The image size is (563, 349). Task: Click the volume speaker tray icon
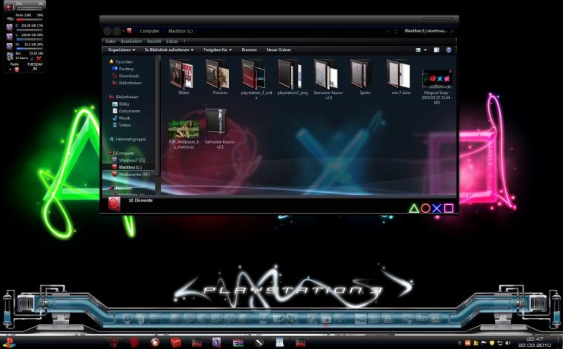(x=507, y=343)
